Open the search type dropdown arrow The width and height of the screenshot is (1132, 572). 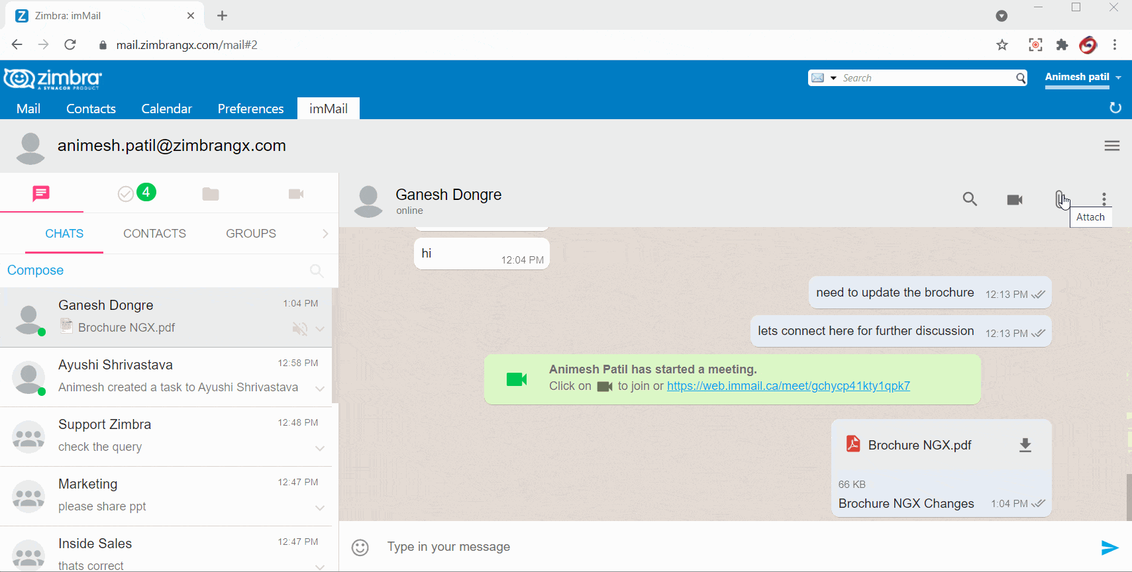833,78
